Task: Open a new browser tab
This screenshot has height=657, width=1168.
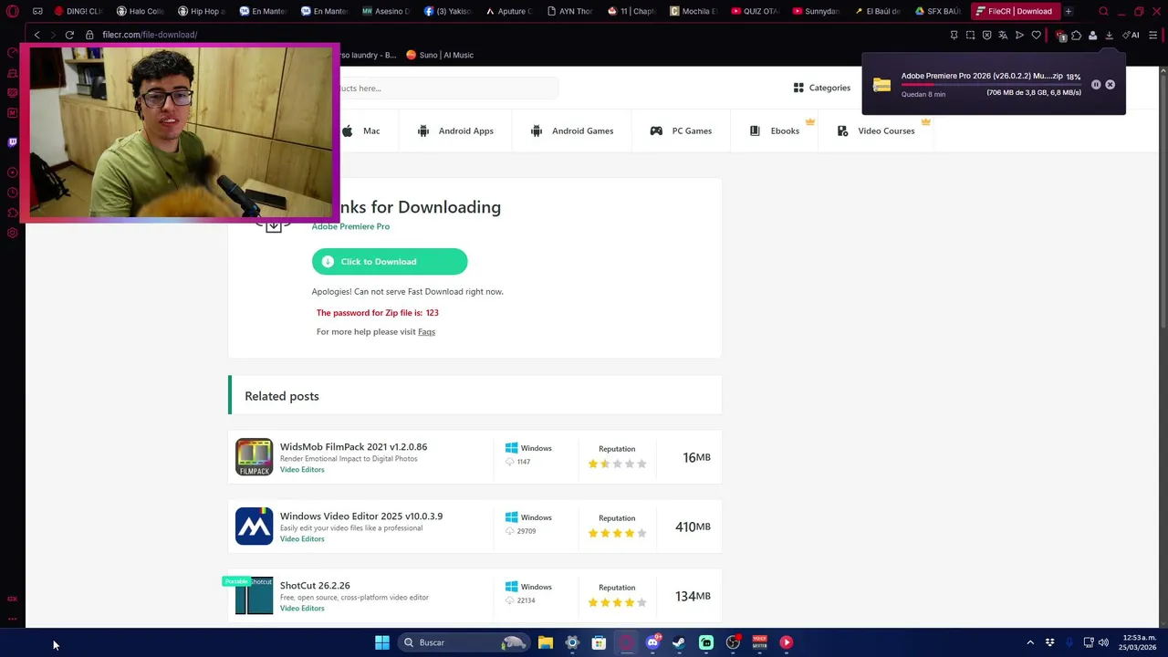Action: 1069,11
